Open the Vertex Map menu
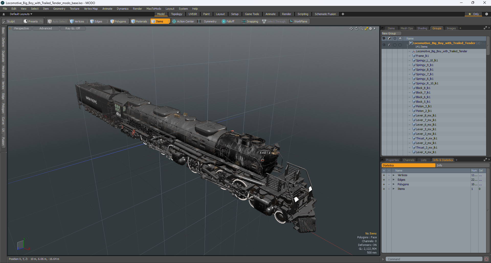This screenshot has height=263, width=491. coord(91,9)
